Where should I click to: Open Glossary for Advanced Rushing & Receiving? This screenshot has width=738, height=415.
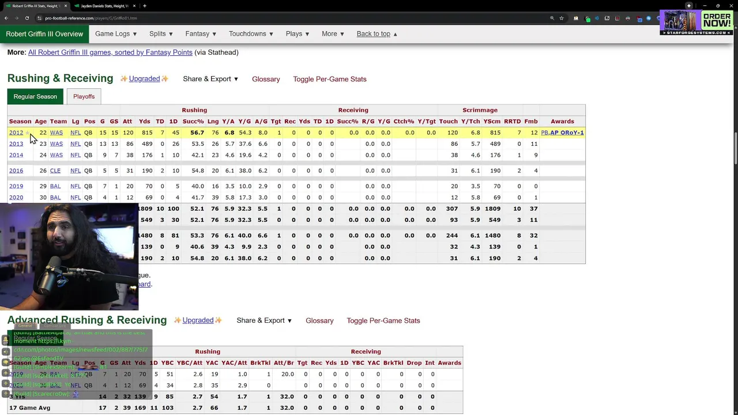(x=319, y=320)
